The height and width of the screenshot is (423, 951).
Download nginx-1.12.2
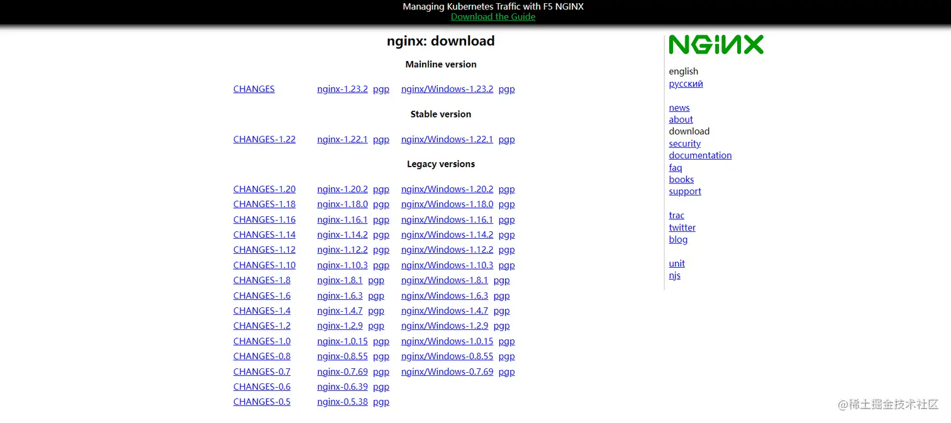pyautogui.click(x=342, y=250)
